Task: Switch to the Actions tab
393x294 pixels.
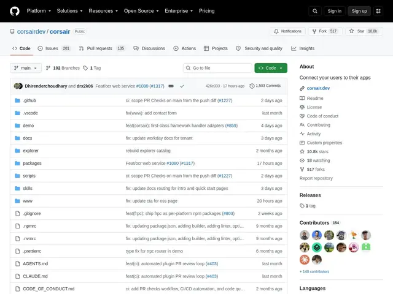Action: [x=185, y=48]
